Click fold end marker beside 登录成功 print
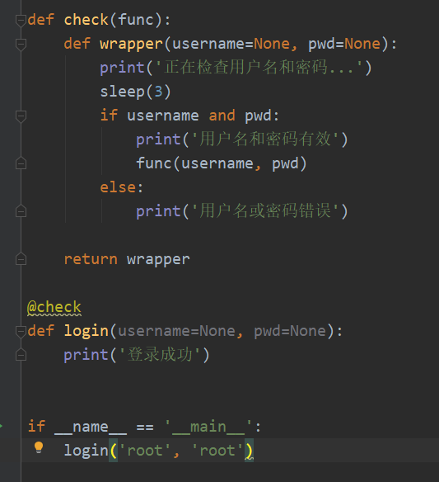 coord(21,355)
